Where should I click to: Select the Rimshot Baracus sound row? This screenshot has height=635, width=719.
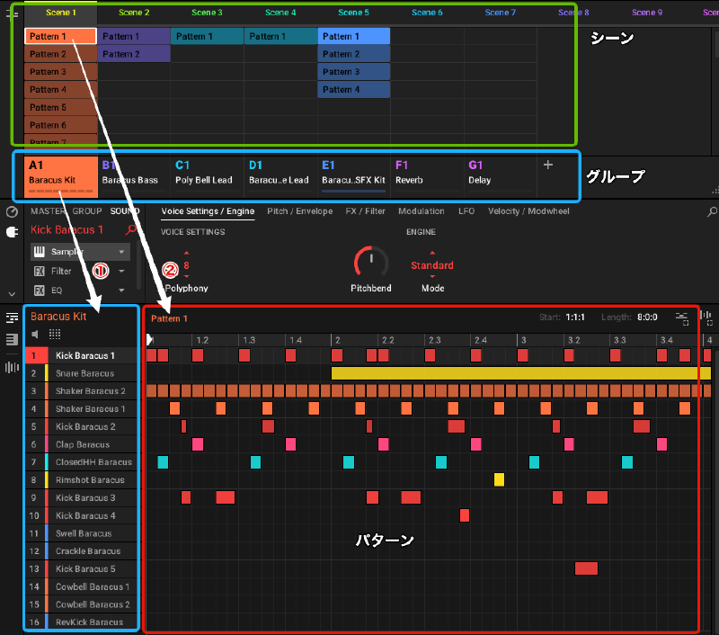click(x=82, y=480)
